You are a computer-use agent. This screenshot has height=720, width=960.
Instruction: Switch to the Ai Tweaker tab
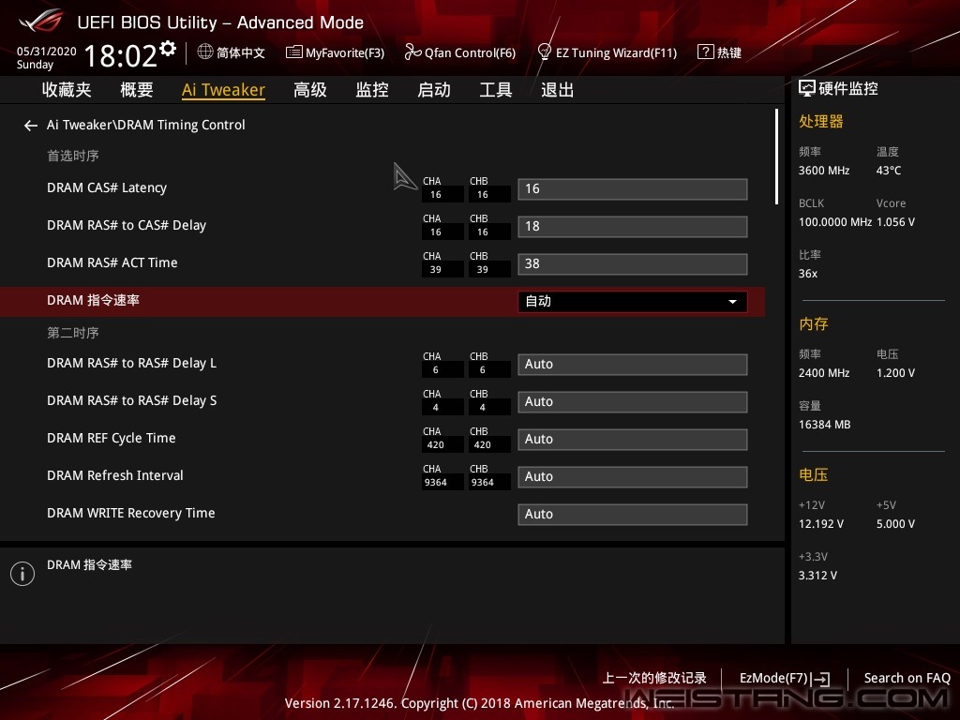pos(223,90)
